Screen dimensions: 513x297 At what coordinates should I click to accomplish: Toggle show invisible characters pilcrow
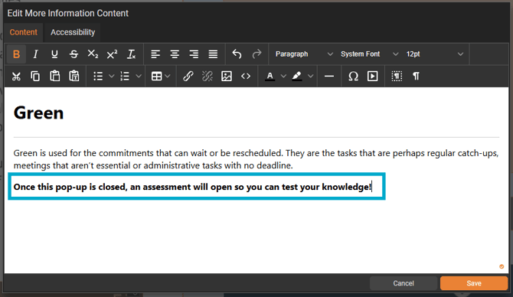coord(416,77)
